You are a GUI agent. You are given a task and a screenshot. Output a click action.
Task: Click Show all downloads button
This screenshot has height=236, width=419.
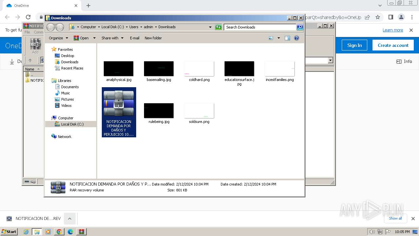pyautogui.click(x=395, y=218)
